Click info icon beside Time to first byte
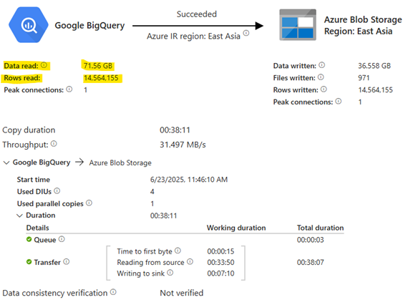The image size is (408, 305). [178, 251]
